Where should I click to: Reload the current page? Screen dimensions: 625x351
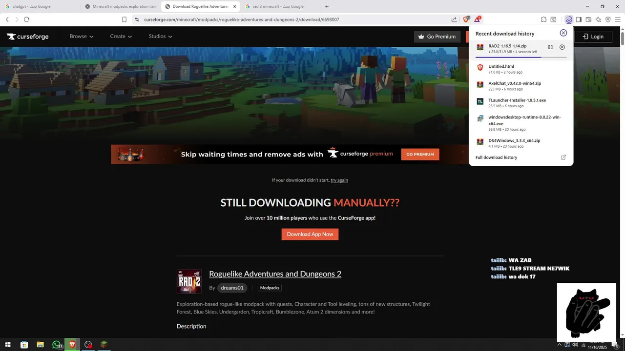pos(26,19)
